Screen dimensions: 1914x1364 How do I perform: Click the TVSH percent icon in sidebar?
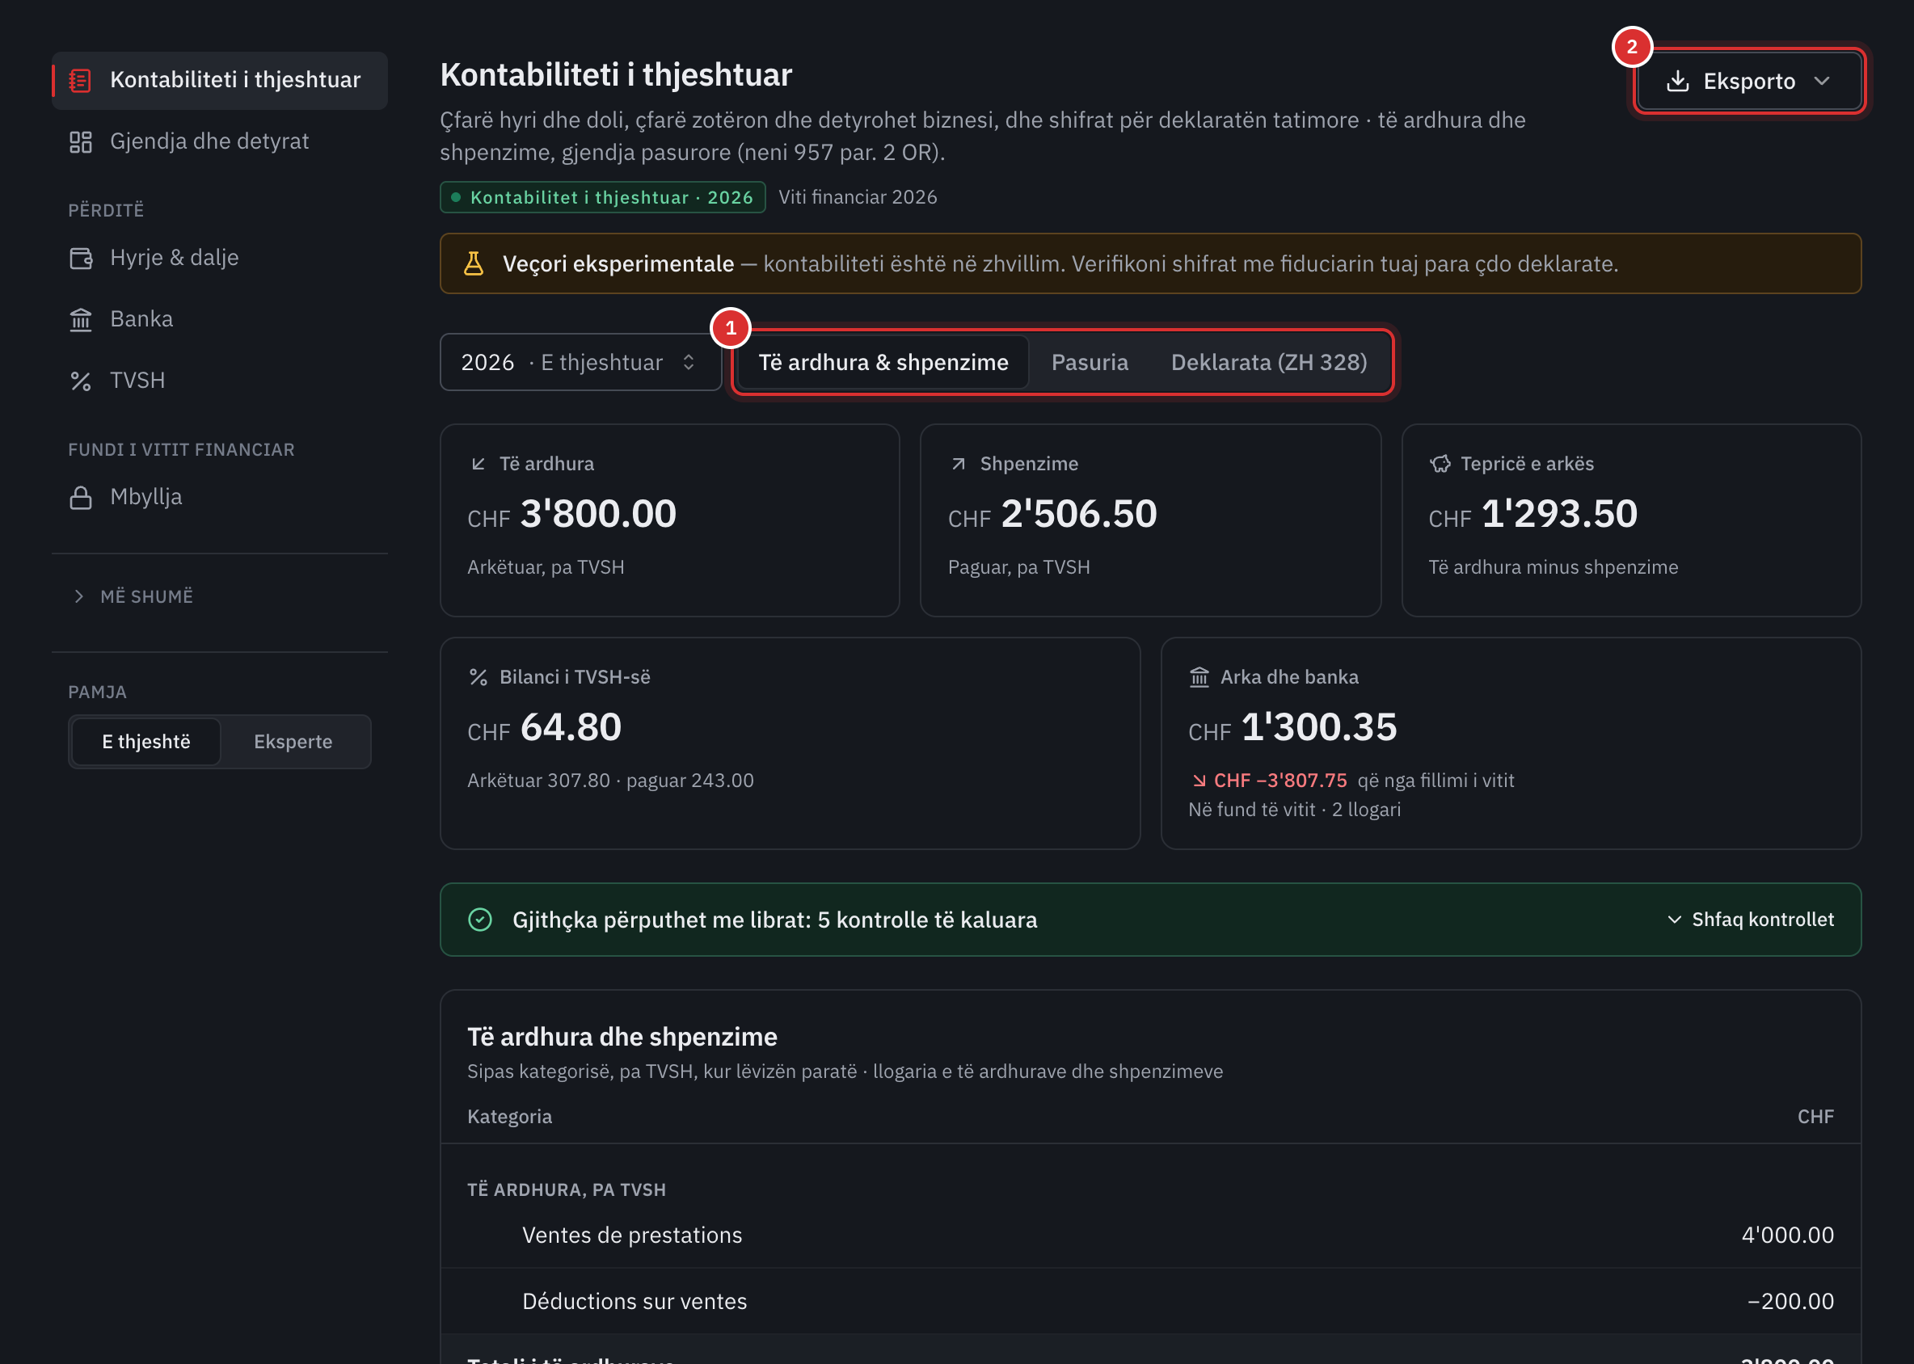coord(80,381)
